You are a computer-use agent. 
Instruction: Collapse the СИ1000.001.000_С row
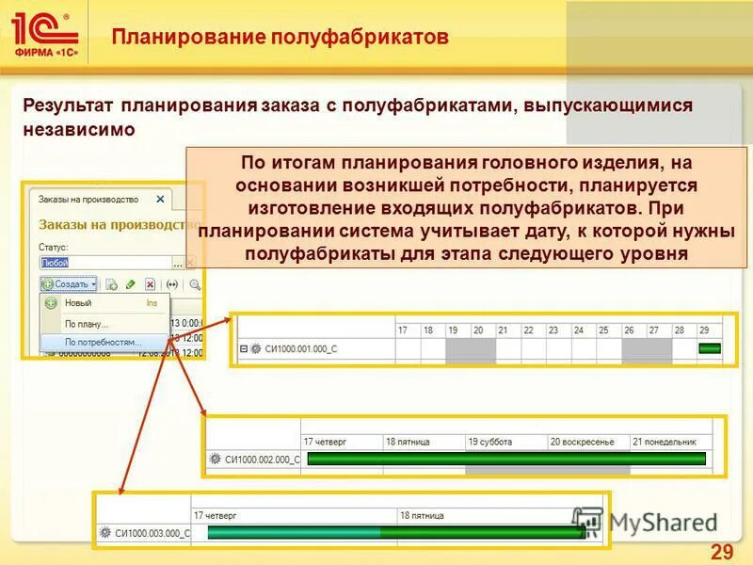pos(244,347)
